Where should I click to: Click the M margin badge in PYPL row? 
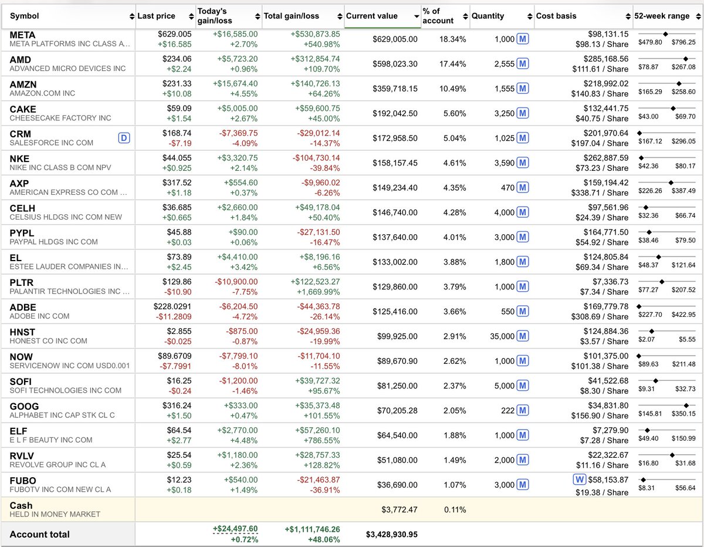click(x=523, y=237)
